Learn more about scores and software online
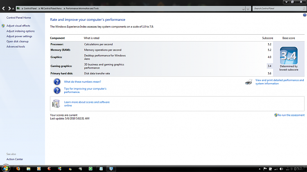This screenshot has width=307, height=172. pyautogui.click(x=87, y=104)
